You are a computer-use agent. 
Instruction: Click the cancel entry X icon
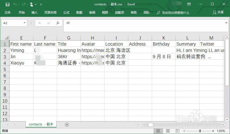click(40, 23)
